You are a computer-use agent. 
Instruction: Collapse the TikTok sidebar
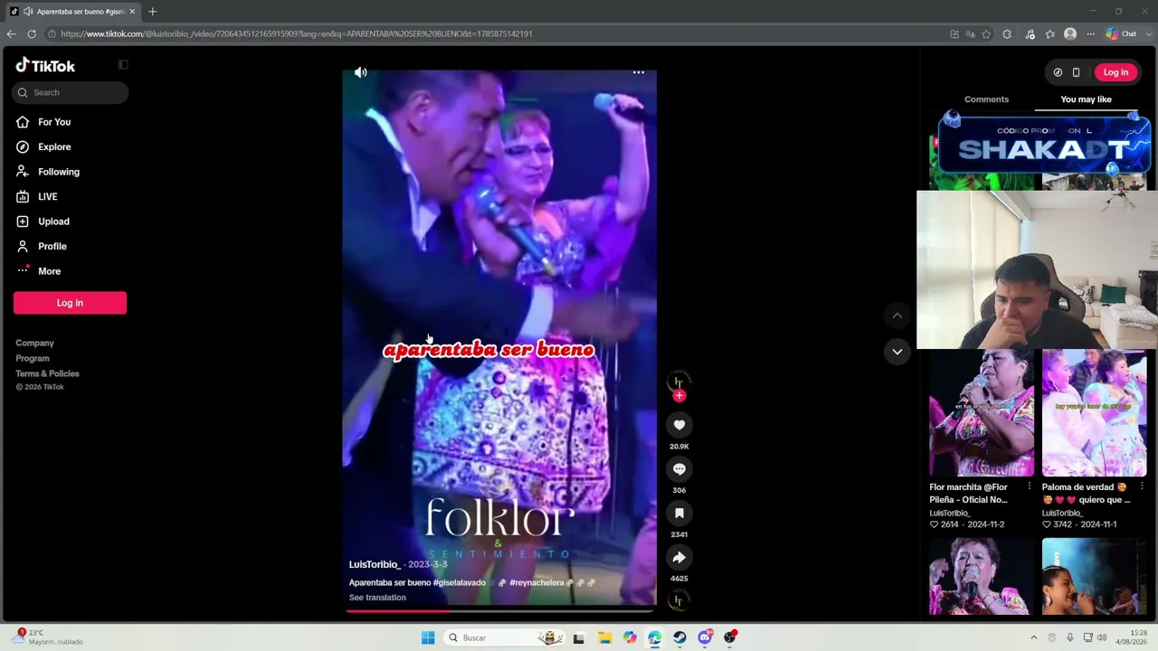tap(123, 65)
